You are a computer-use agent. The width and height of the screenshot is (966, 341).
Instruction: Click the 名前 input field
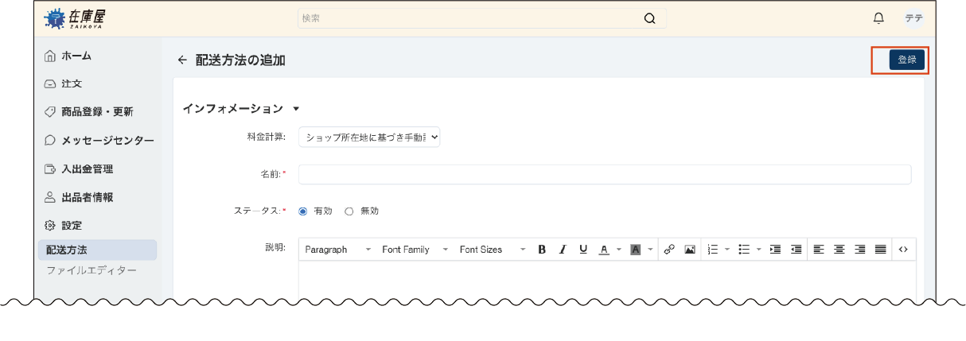pyautogui.click(x=604, y=175)
